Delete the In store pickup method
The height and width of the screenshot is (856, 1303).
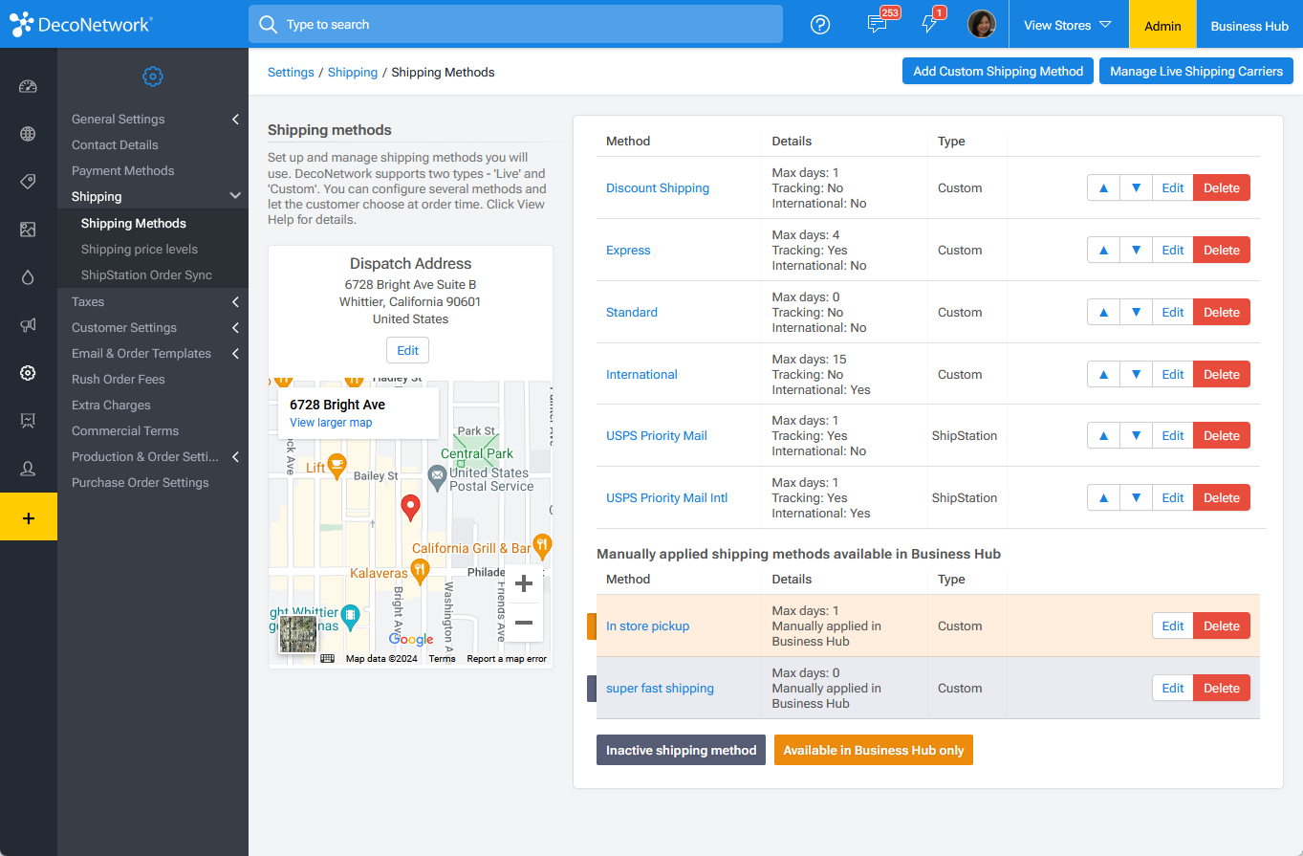(x=1222, y=626)
